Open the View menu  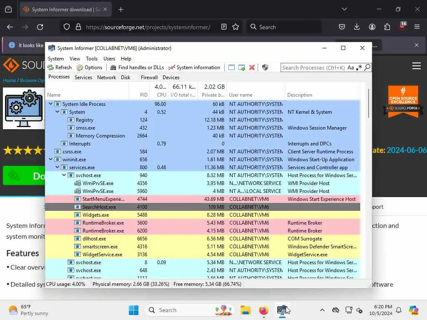(75, 59)
